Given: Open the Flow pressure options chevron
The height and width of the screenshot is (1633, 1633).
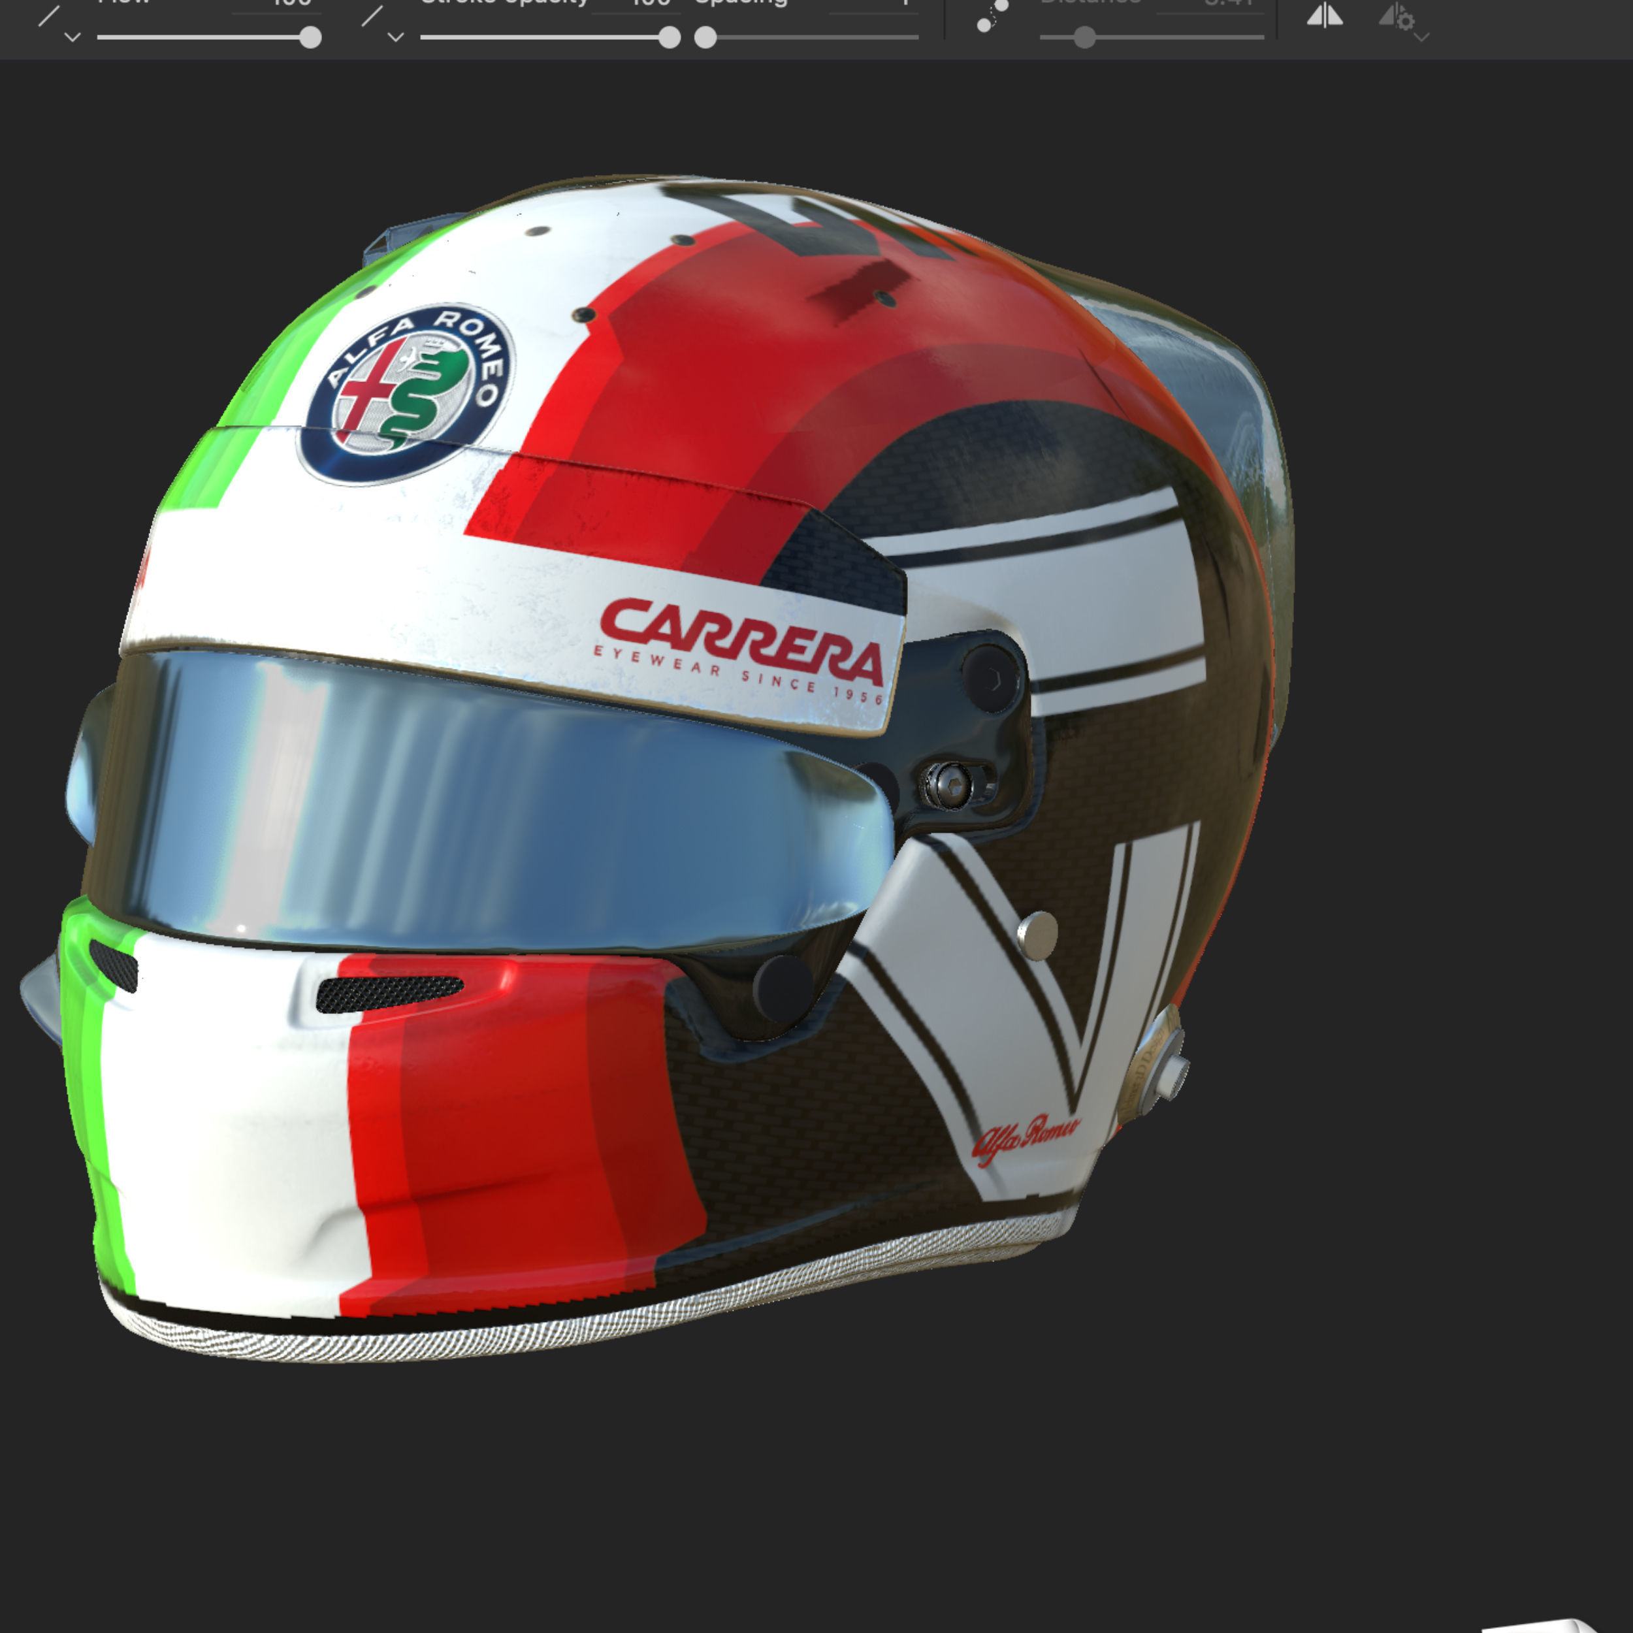Looking at the screenshot, I should (x=73, y=37).
